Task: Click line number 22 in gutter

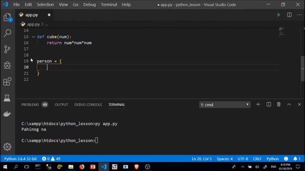Action: click(x=26, y=79)
